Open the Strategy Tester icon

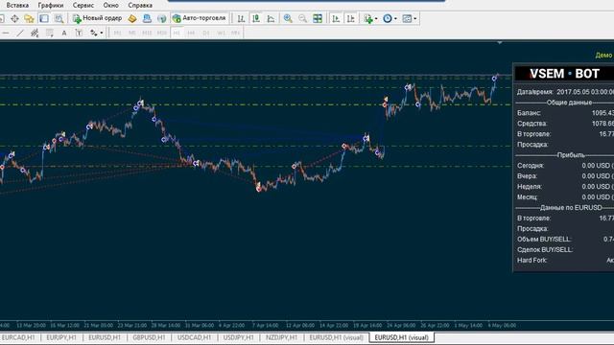click(59, 18)
